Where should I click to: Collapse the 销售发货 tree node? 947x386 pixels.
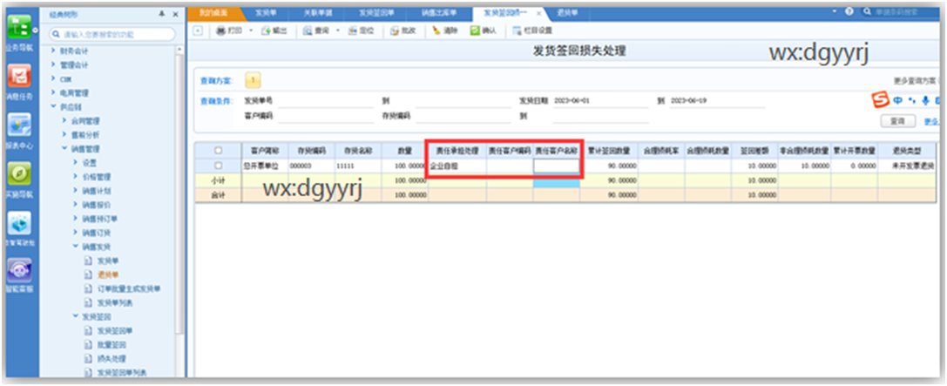click(76, 247)
